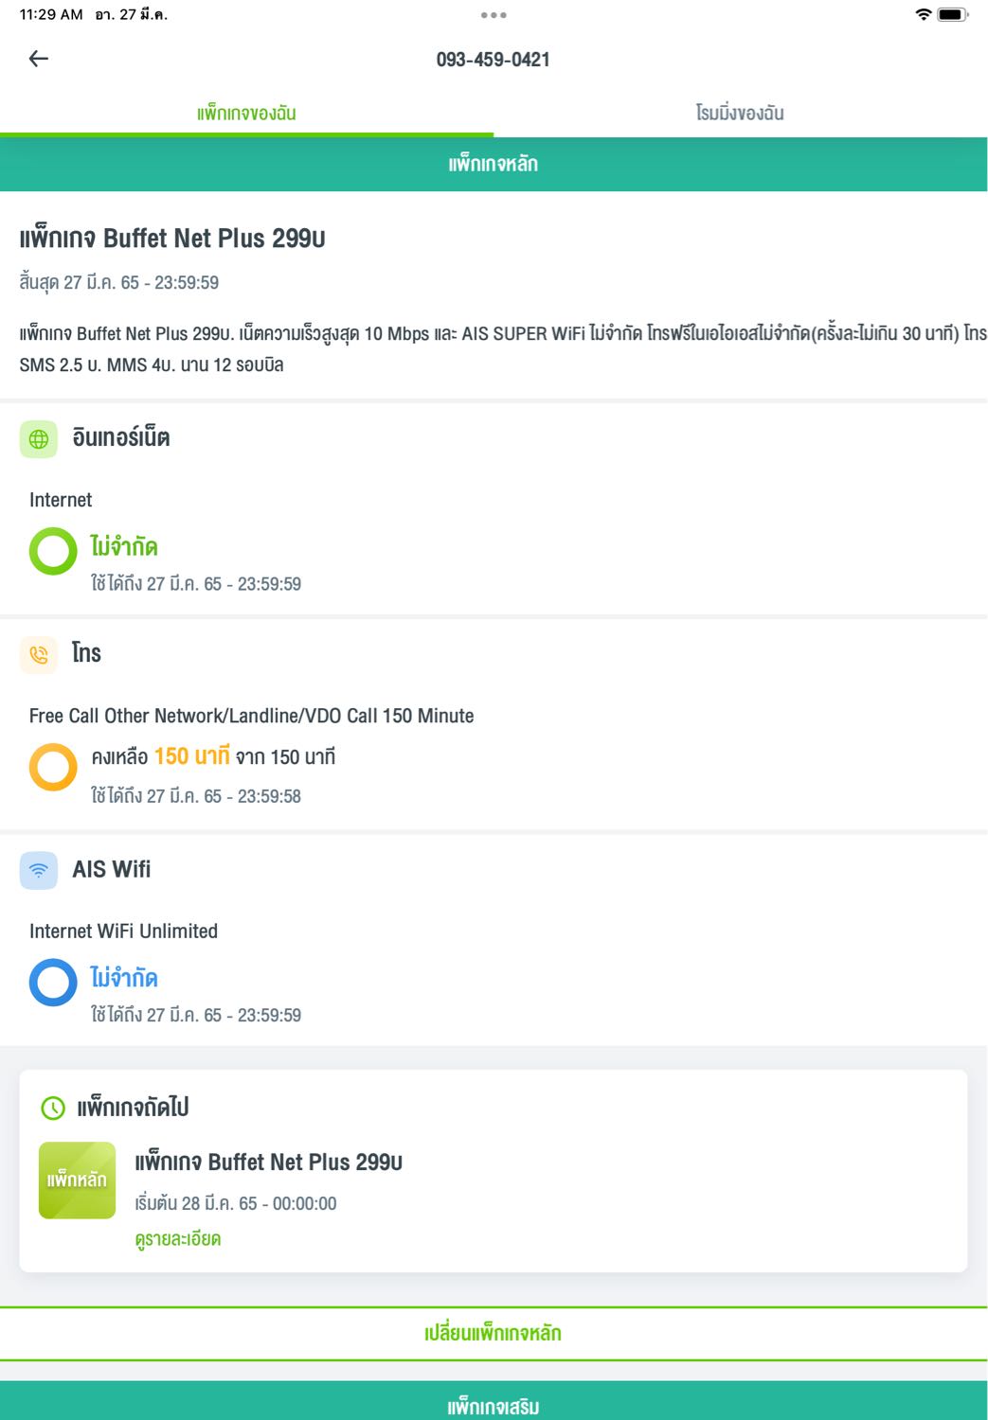Tap the back arrow icon
This screenshot has width=988, height=1420.
[x=39, y=59]
